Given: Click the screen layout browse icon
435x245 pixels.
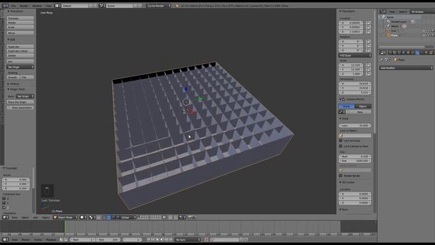Looking at the screenshot, I should [x=58, y=5].
